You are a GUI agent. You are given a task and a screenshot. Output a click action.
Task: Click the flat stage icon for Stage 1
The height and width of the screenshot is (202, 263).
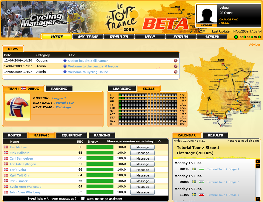pos(201,169)
